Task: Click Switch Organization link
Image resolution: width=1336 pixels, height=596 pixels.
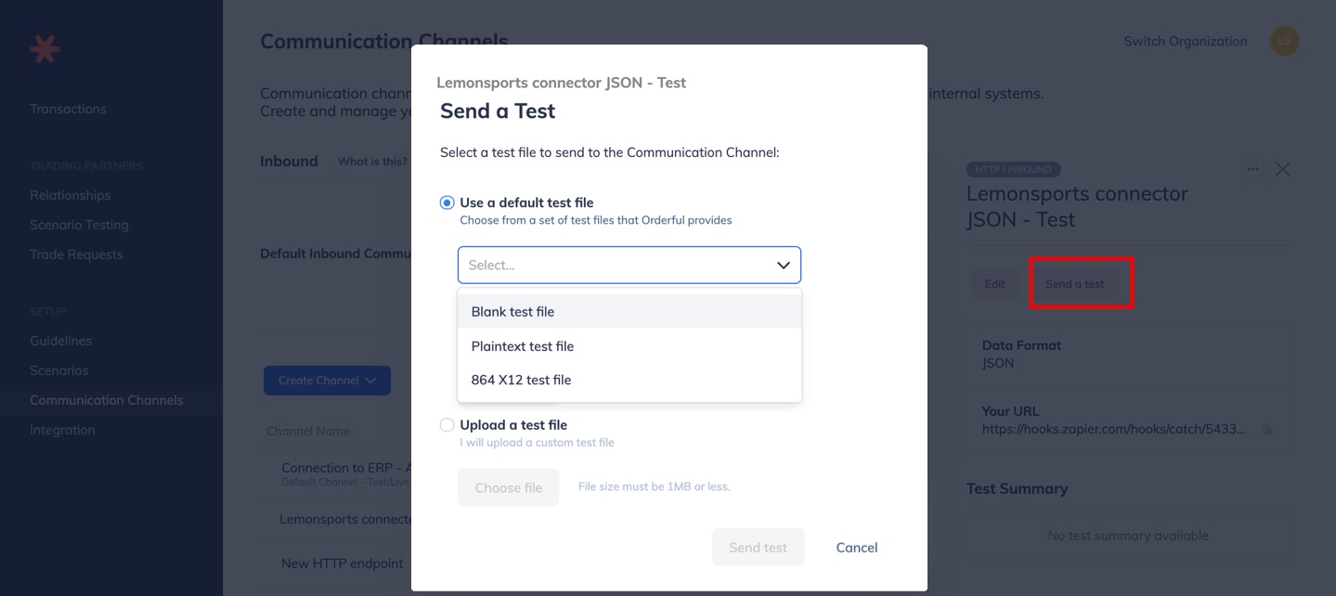Action: [x=1186, y=41]
